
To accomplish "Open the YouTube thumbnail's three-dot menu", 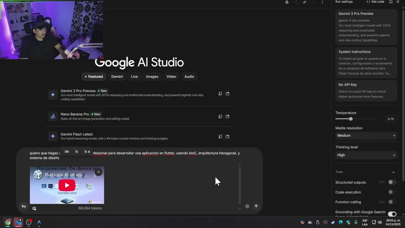I will (x=95, y=175).
